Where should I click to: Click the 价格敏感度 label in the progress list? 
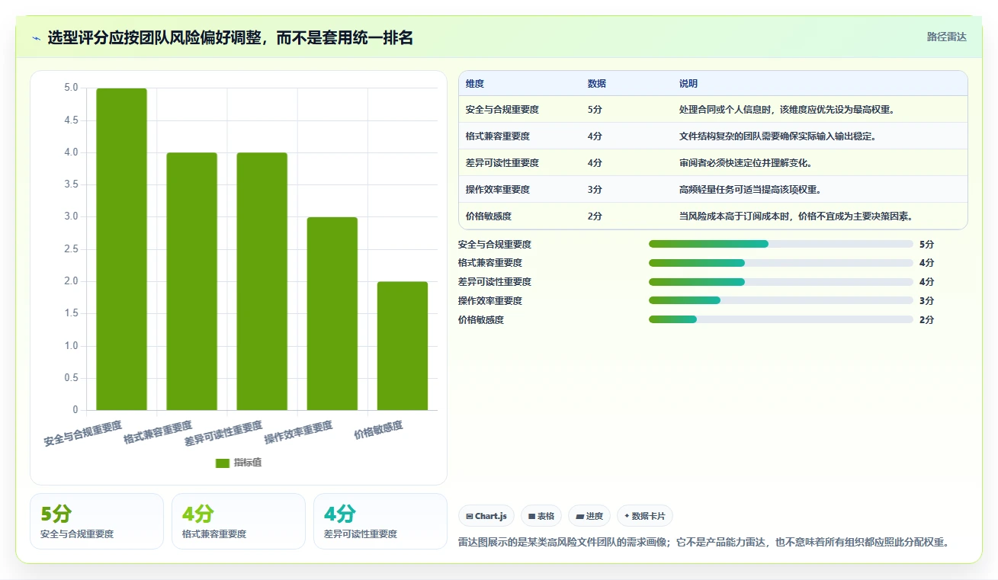[481, 320]
